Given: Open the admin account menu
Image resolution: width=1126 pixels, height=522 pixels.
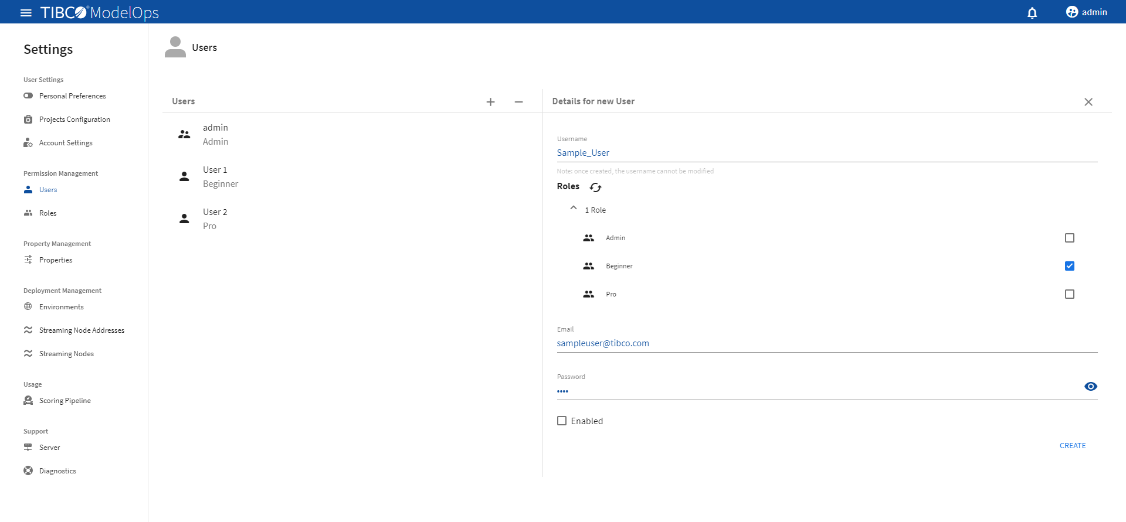Looking at the screenshot, I should pyautogui.click(x=1086, y=12).
